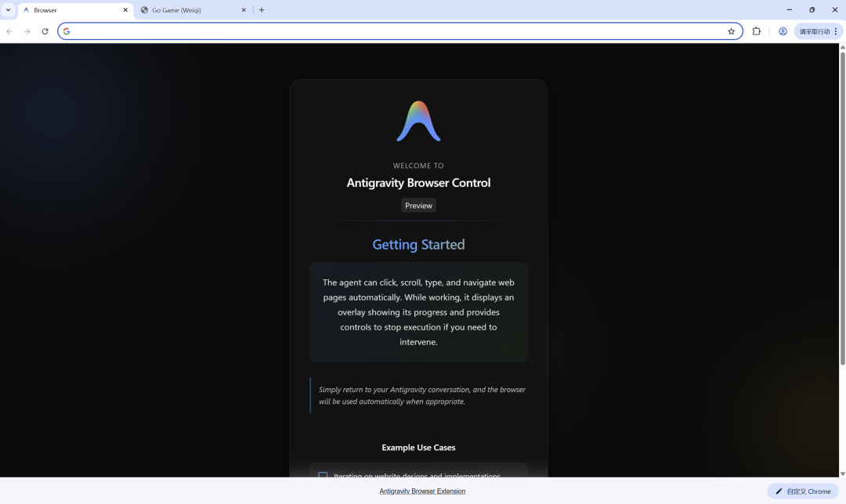Go forward to next page
Screen dimensions: 846x504
pyautogui.click(x=27, y=31)
